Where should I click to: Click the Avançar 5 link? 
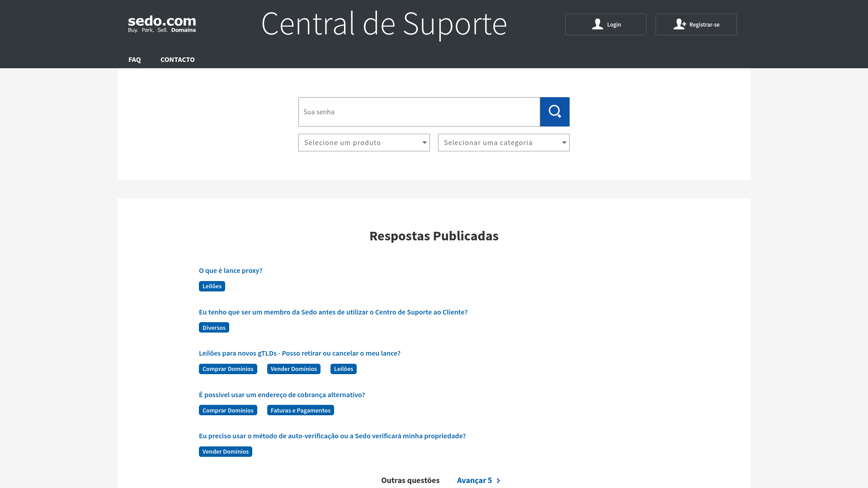pos(479,480)
